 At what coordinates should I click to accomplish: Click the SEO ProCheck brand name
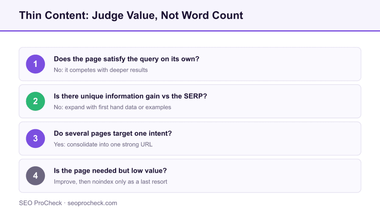tap(40, 203)
